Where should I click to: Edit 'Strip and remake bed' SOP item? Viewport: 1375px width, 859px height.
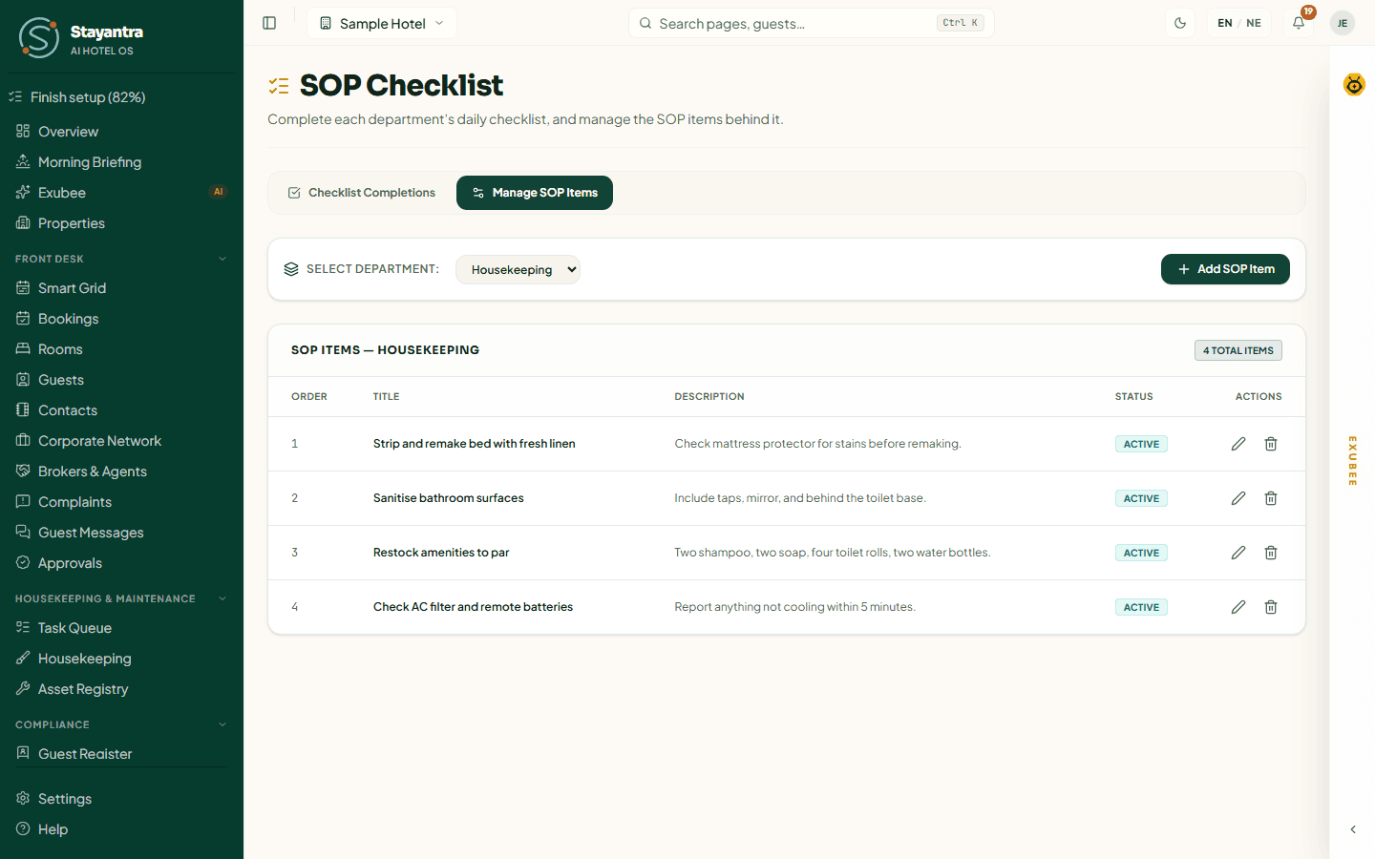[1238, 444]
